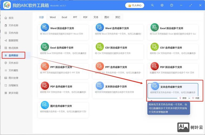This screenshot has width=205, height=135.
Task: Open settings via the gear icon
Action: click(162, 5)
